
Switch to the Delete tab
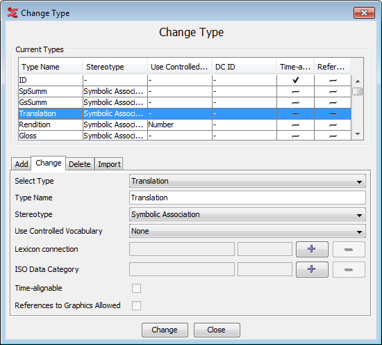point(80,164)
